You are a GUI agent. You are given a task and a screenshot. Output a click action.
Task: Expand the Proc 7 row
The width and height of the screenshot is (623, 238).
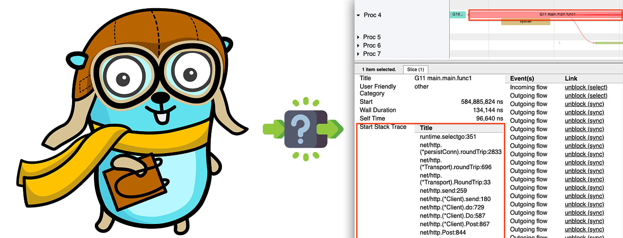pyautogui.click(x=358, y=54)
